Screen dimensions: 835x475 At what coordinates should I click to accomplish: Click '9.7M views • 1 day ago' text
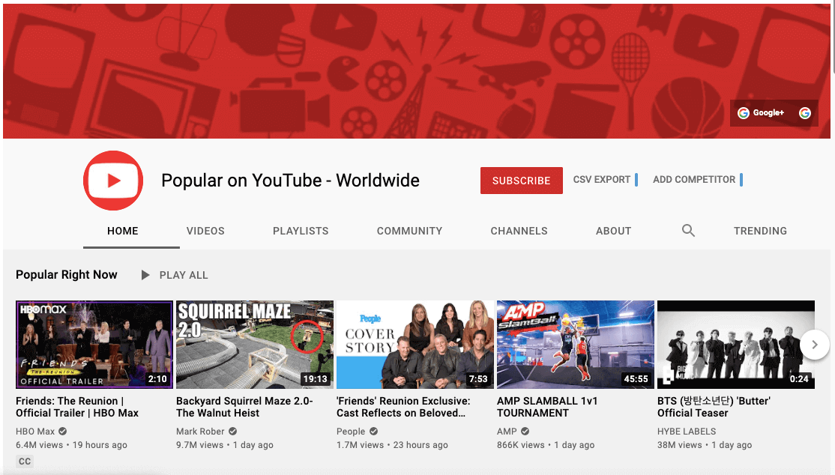point(225,444)
